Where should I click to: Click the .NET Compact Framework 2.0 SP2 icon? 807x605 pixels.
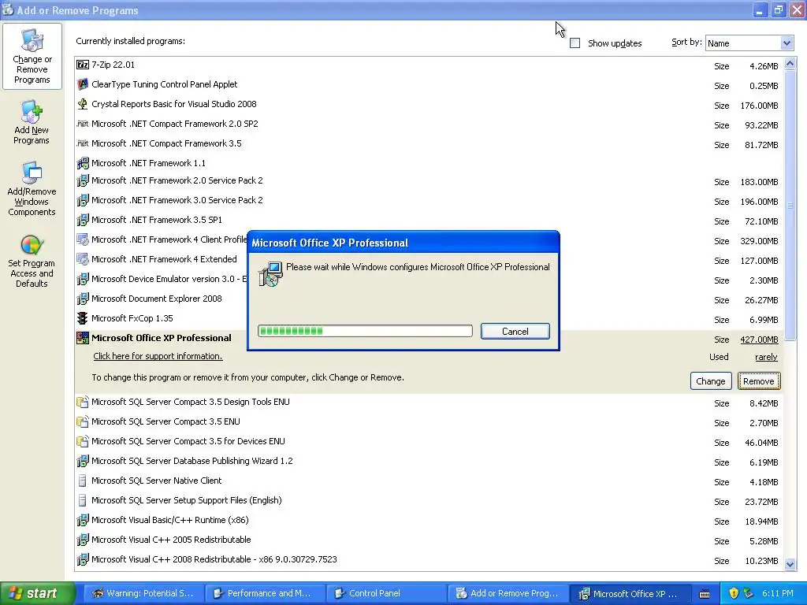(x=82, y=124)
